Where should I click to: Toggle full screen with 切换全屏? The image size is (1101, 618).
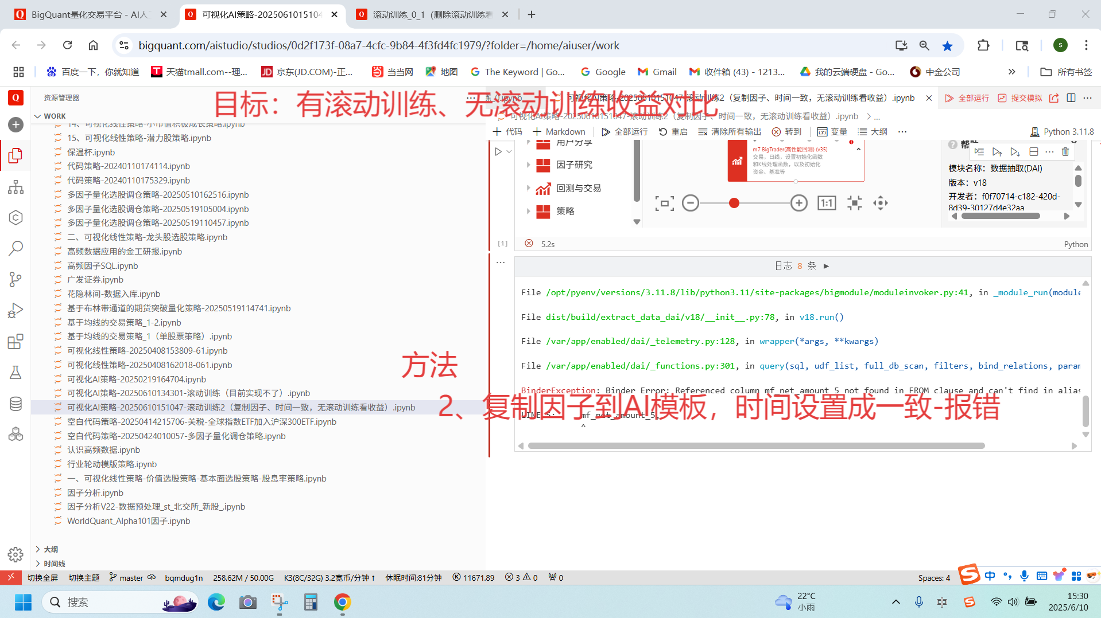pos(42,577)
